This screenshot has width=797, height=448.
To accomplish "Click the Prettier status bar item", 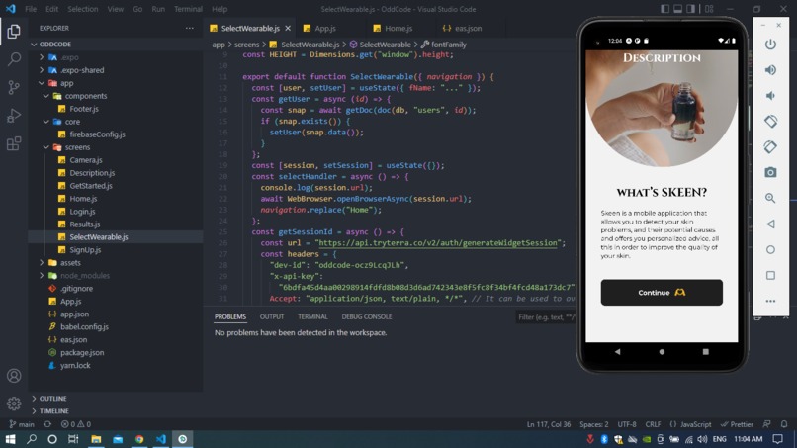I will click(737, 424).
